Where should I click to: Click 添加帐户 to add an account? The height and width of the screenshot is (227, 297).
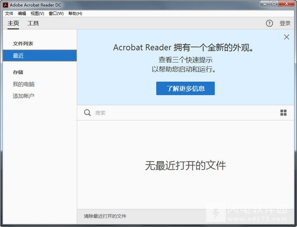click(x=23, y=96)
